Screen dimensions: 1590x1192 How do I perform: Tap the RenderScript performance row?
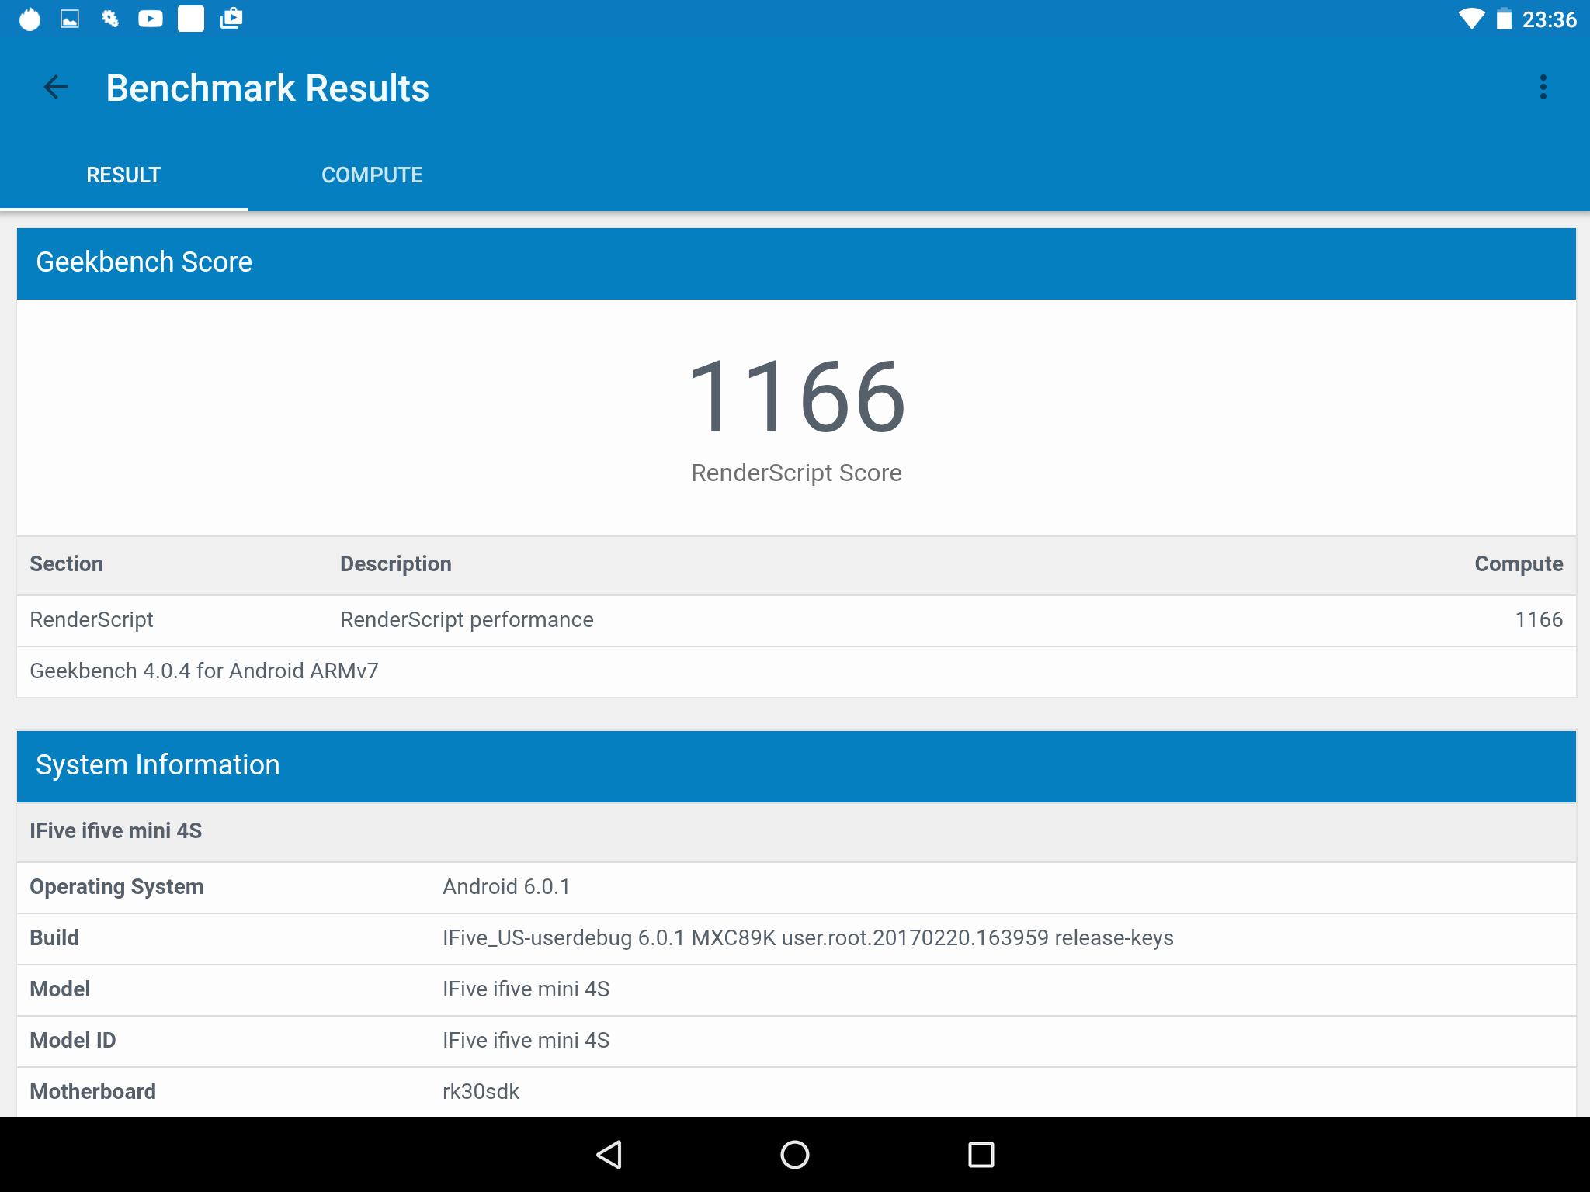click(x=795, y=620)
